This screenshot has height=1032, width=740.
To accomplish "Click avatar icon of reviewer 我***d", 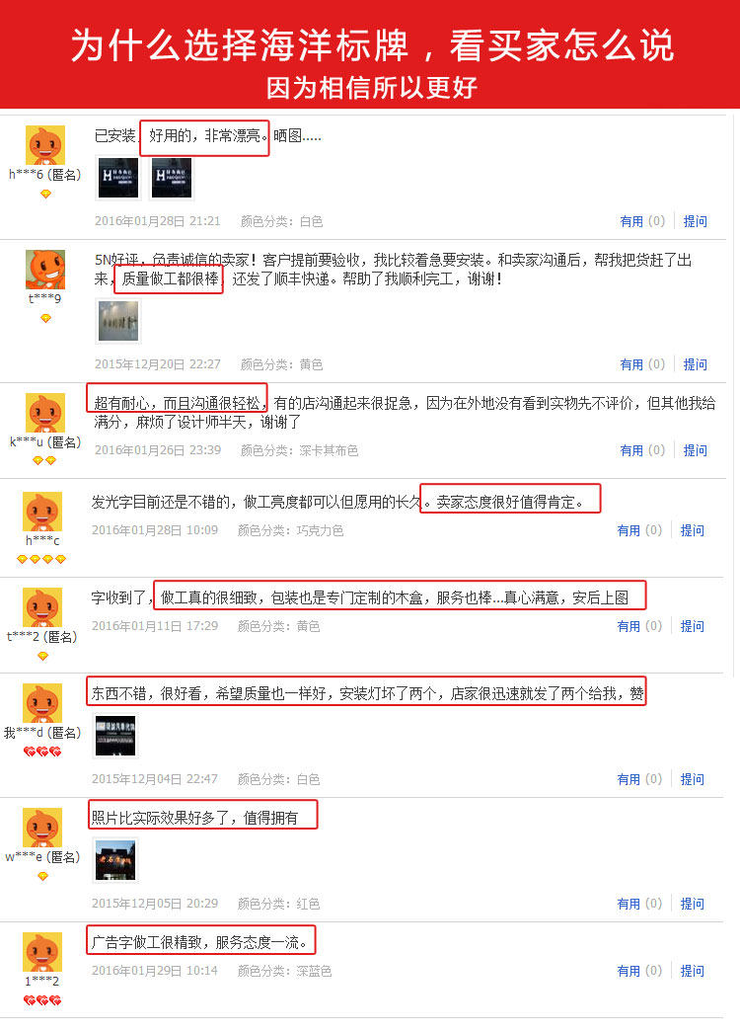I will point(42,703).
